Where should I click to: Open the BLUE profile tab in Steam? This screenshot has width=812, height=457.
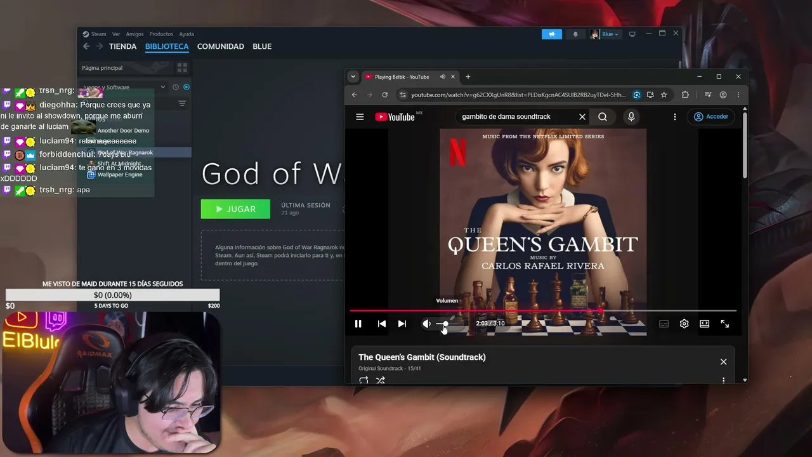[262, 46]
